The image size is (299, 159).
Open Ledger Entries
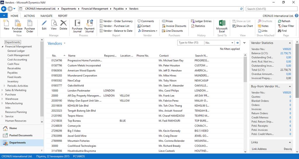[x=201, y=21]
